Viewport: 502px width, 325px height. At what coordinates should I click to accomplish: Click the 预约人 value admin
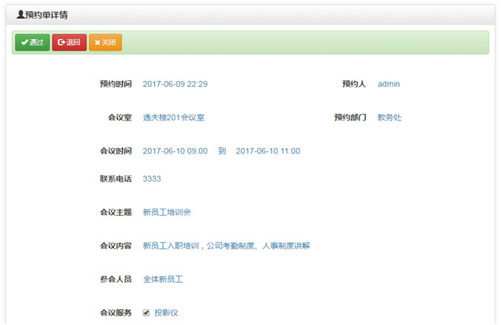(389, 84)
